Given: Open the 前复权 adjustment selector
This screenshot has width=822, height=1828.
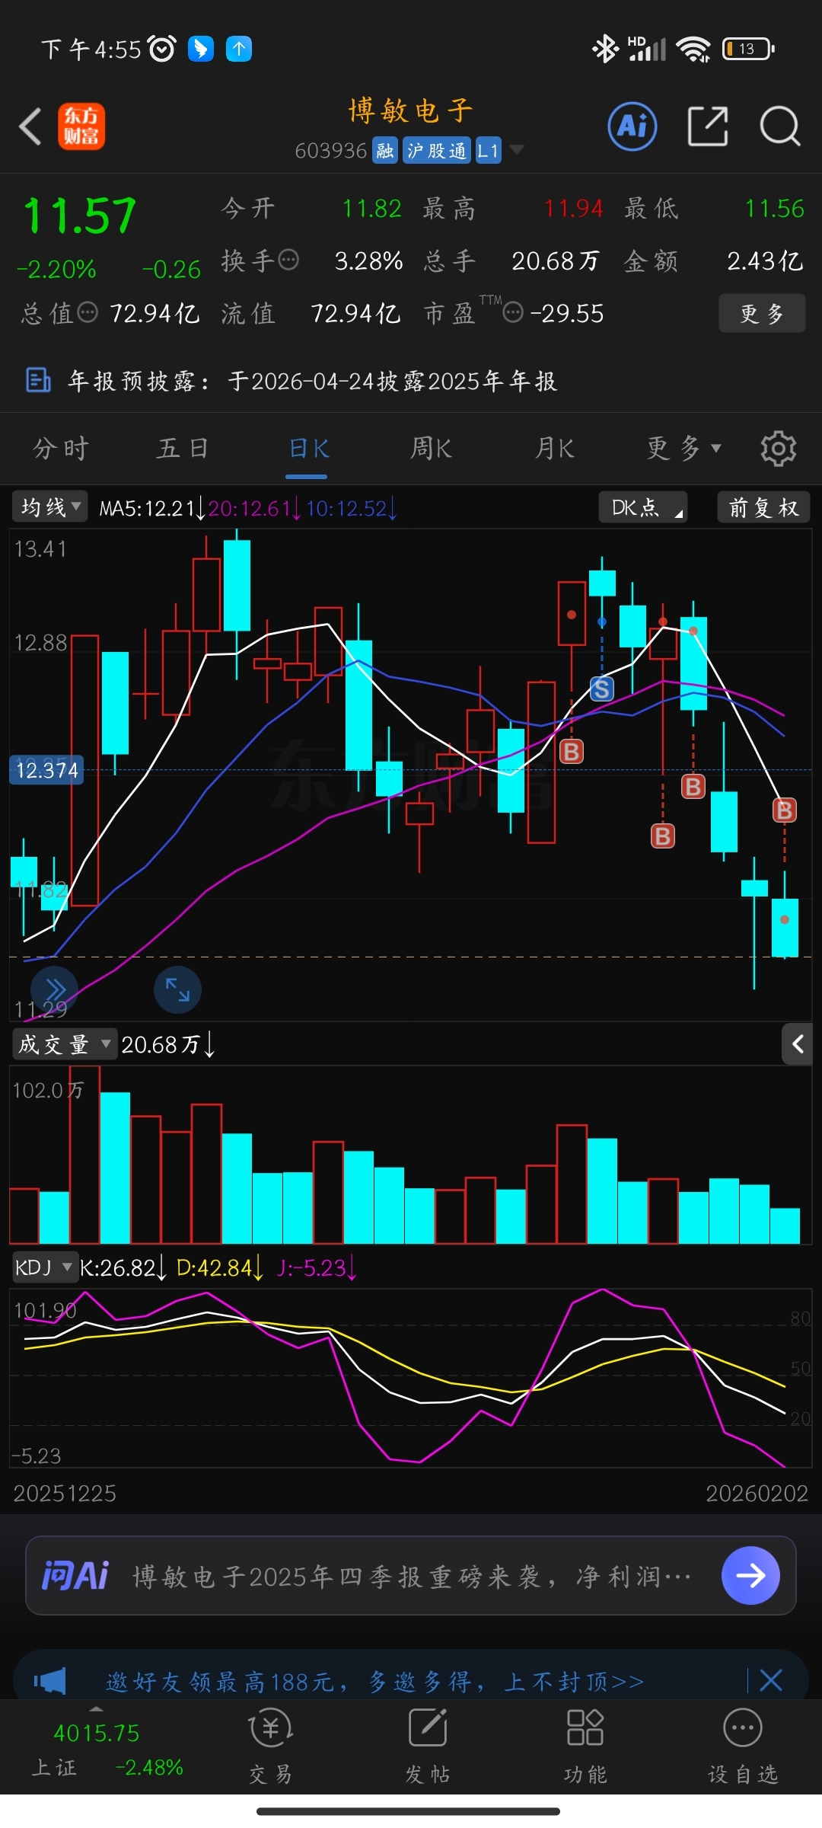Looking at the screenshot, I should (x=763, y=507).
